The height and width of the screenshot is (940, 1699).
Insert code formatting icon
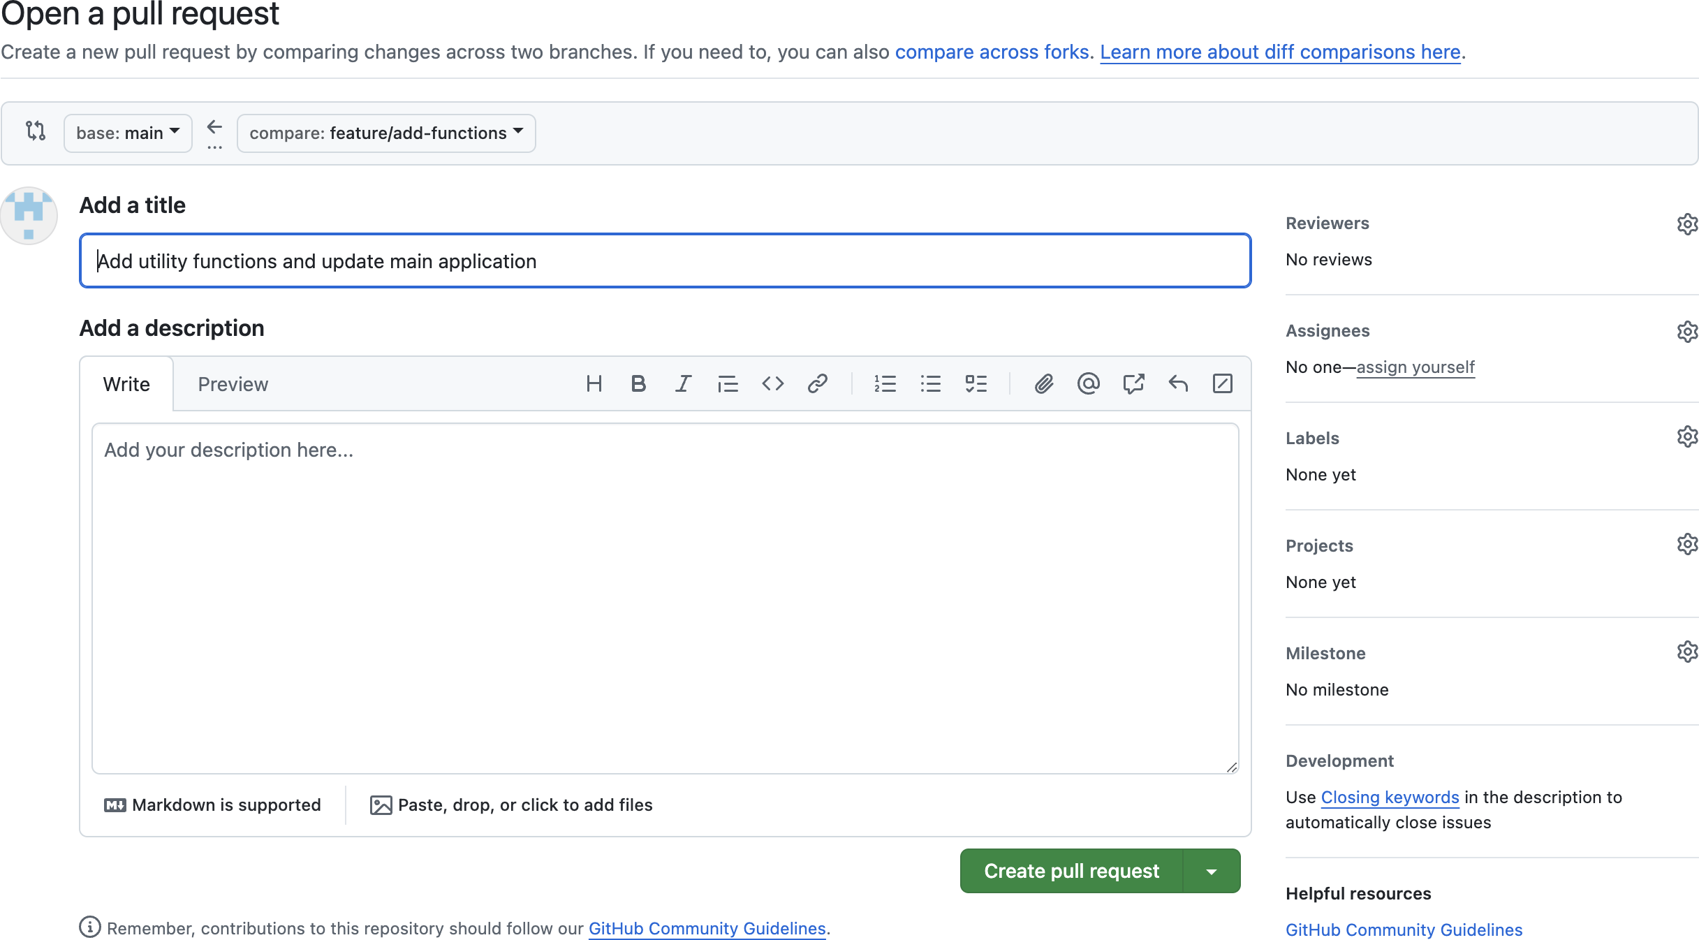tap(772, 383)
